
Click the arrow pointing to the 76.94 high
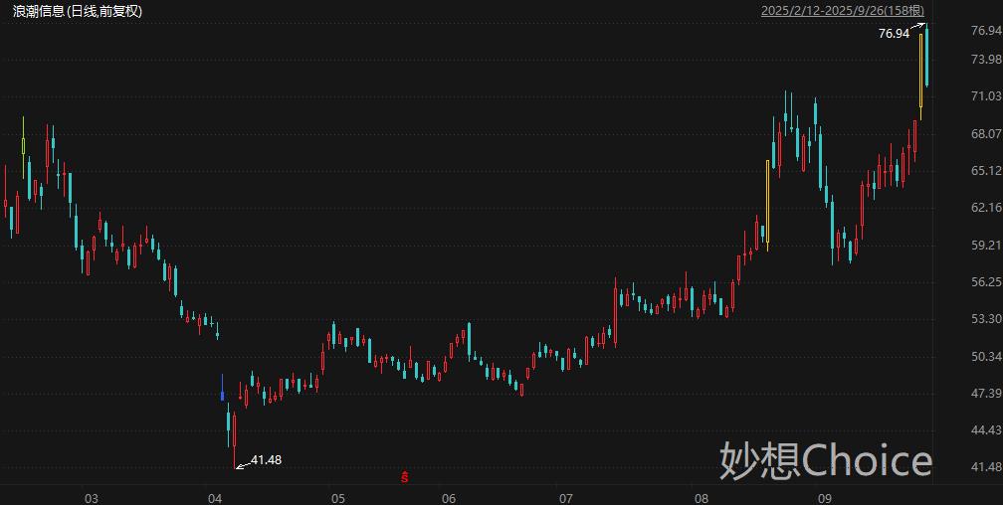click(x=917, y=26)
